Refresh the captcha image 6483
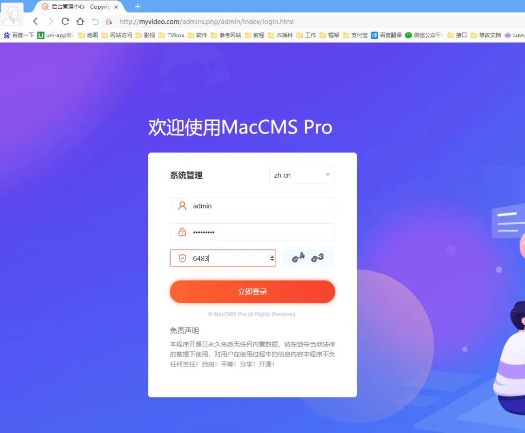The image size is (525, 433). [x=308, y=258]
